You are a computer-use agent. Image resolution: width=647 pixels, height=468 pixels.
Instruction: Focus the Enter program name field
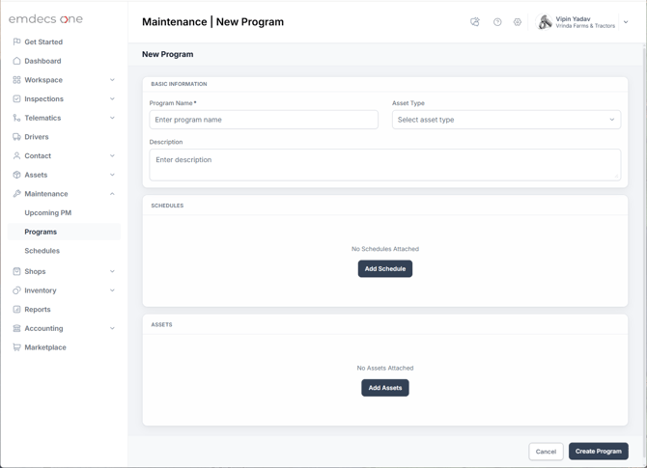[x=264, y=120]
